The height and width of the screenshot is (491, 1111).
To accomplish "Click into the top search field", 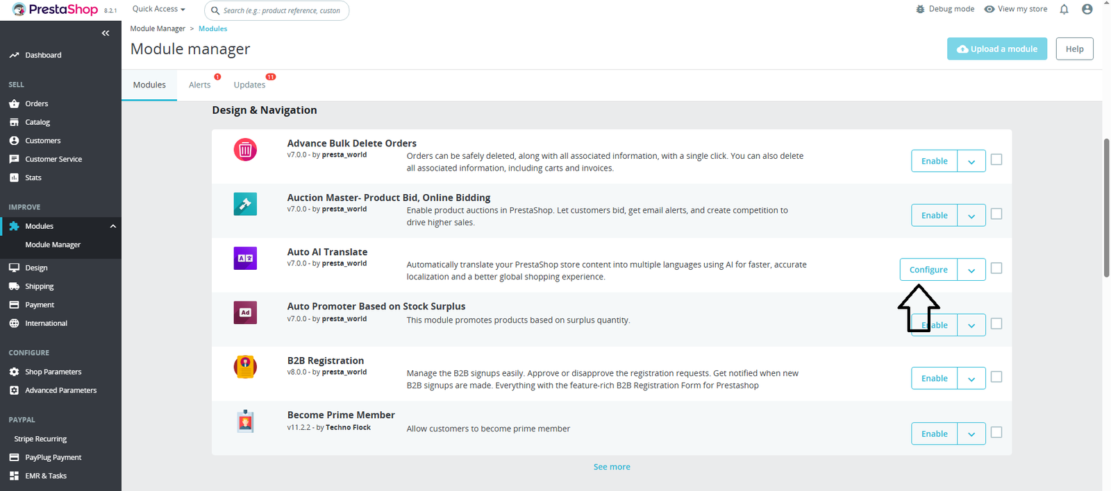I will (x=277, y=10).
